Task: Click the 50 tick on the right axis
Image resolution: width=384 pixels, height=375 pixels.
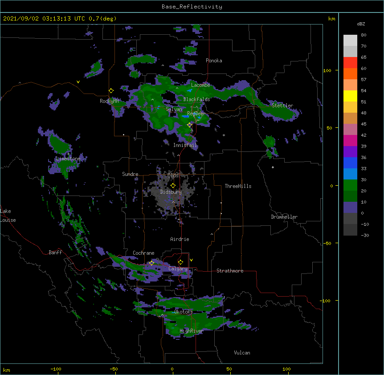Action: pos(329,128)
